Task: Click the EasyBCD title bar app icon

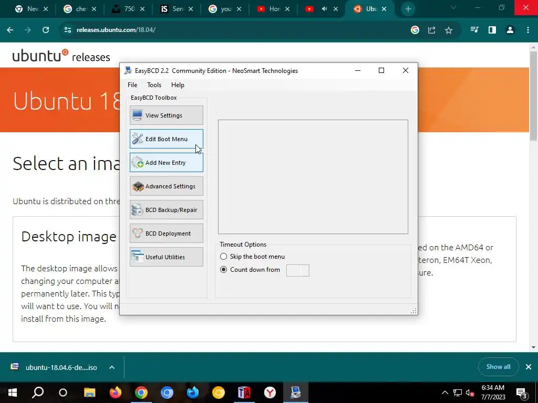Action: (x=128, y=71)
